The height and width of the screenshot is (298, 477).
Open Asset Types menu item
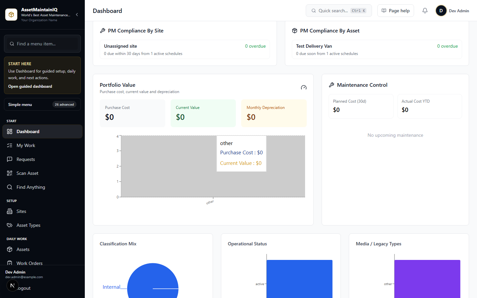[42, 225]
